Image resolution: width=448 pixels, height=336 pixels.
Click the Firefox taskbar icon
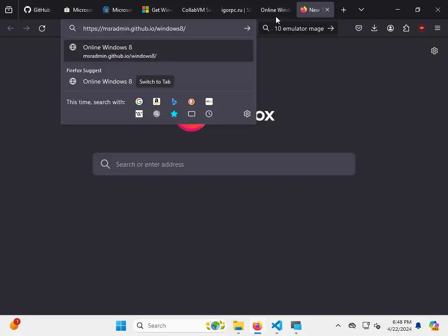tap(257, 325)
